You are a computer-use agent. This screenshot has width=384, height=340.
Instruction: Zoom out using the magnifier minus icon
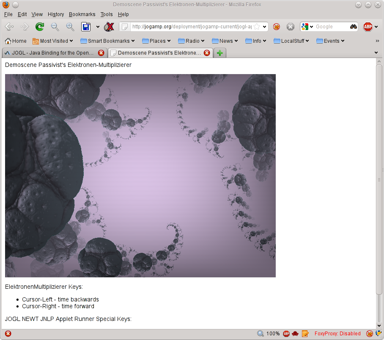(x=55, y=27)
